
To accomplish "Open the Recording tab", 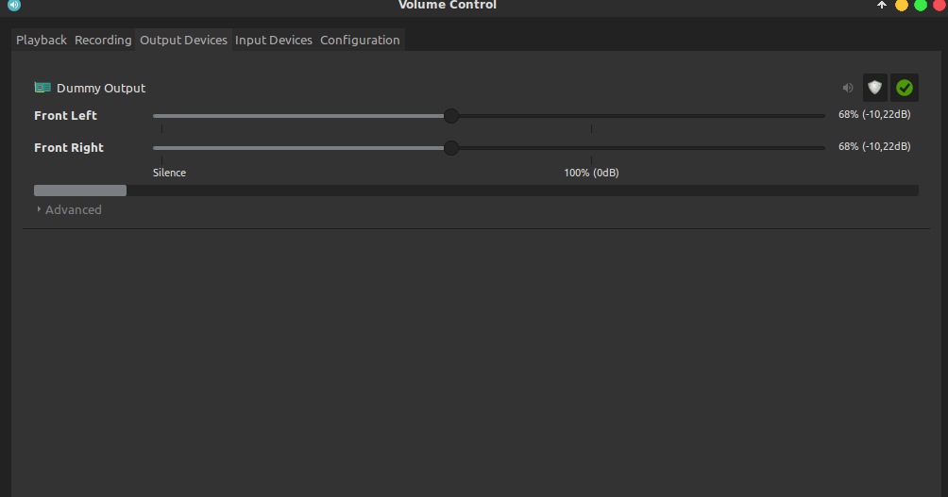I will [x=103, y=40].
